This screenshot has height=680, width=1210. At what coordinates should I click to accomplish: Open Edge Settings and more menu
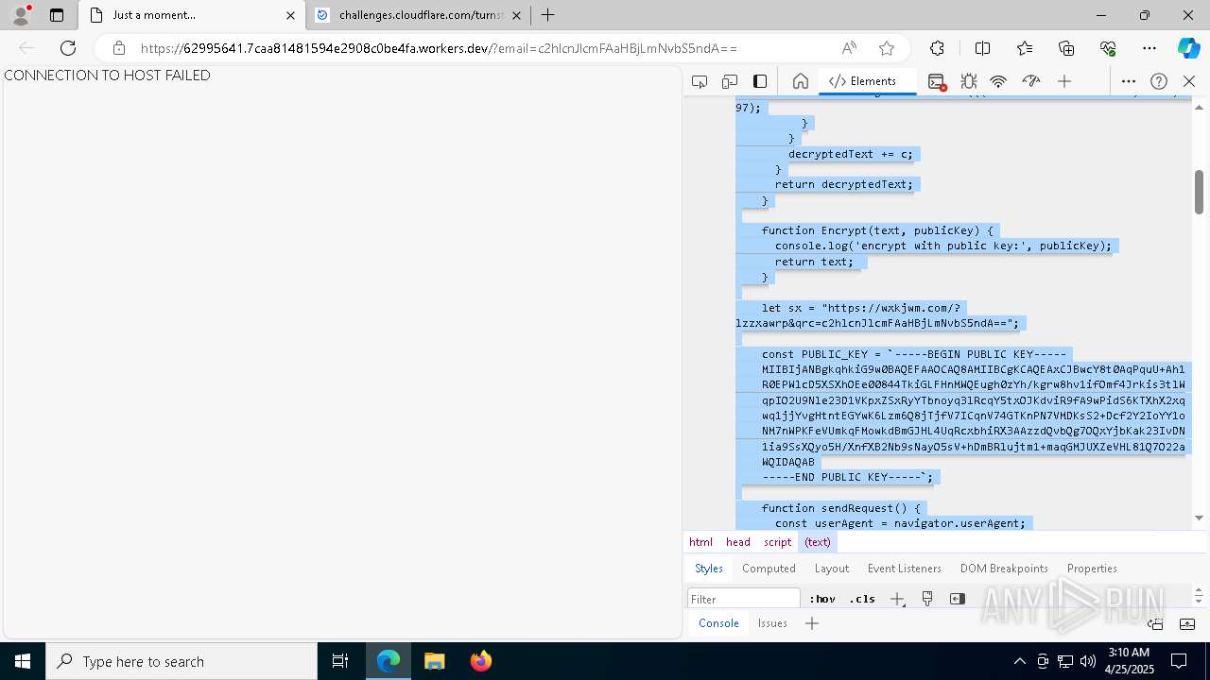(1149, 48)
